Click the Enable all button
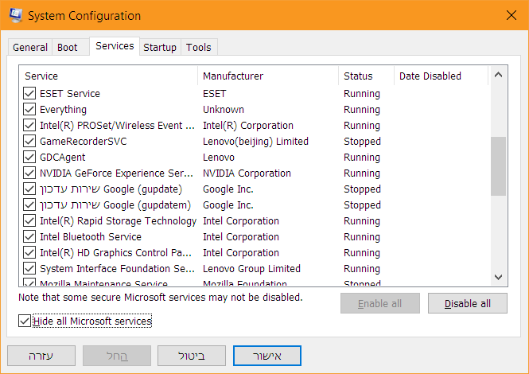529x374 pixels. click(x=380, y=303)
